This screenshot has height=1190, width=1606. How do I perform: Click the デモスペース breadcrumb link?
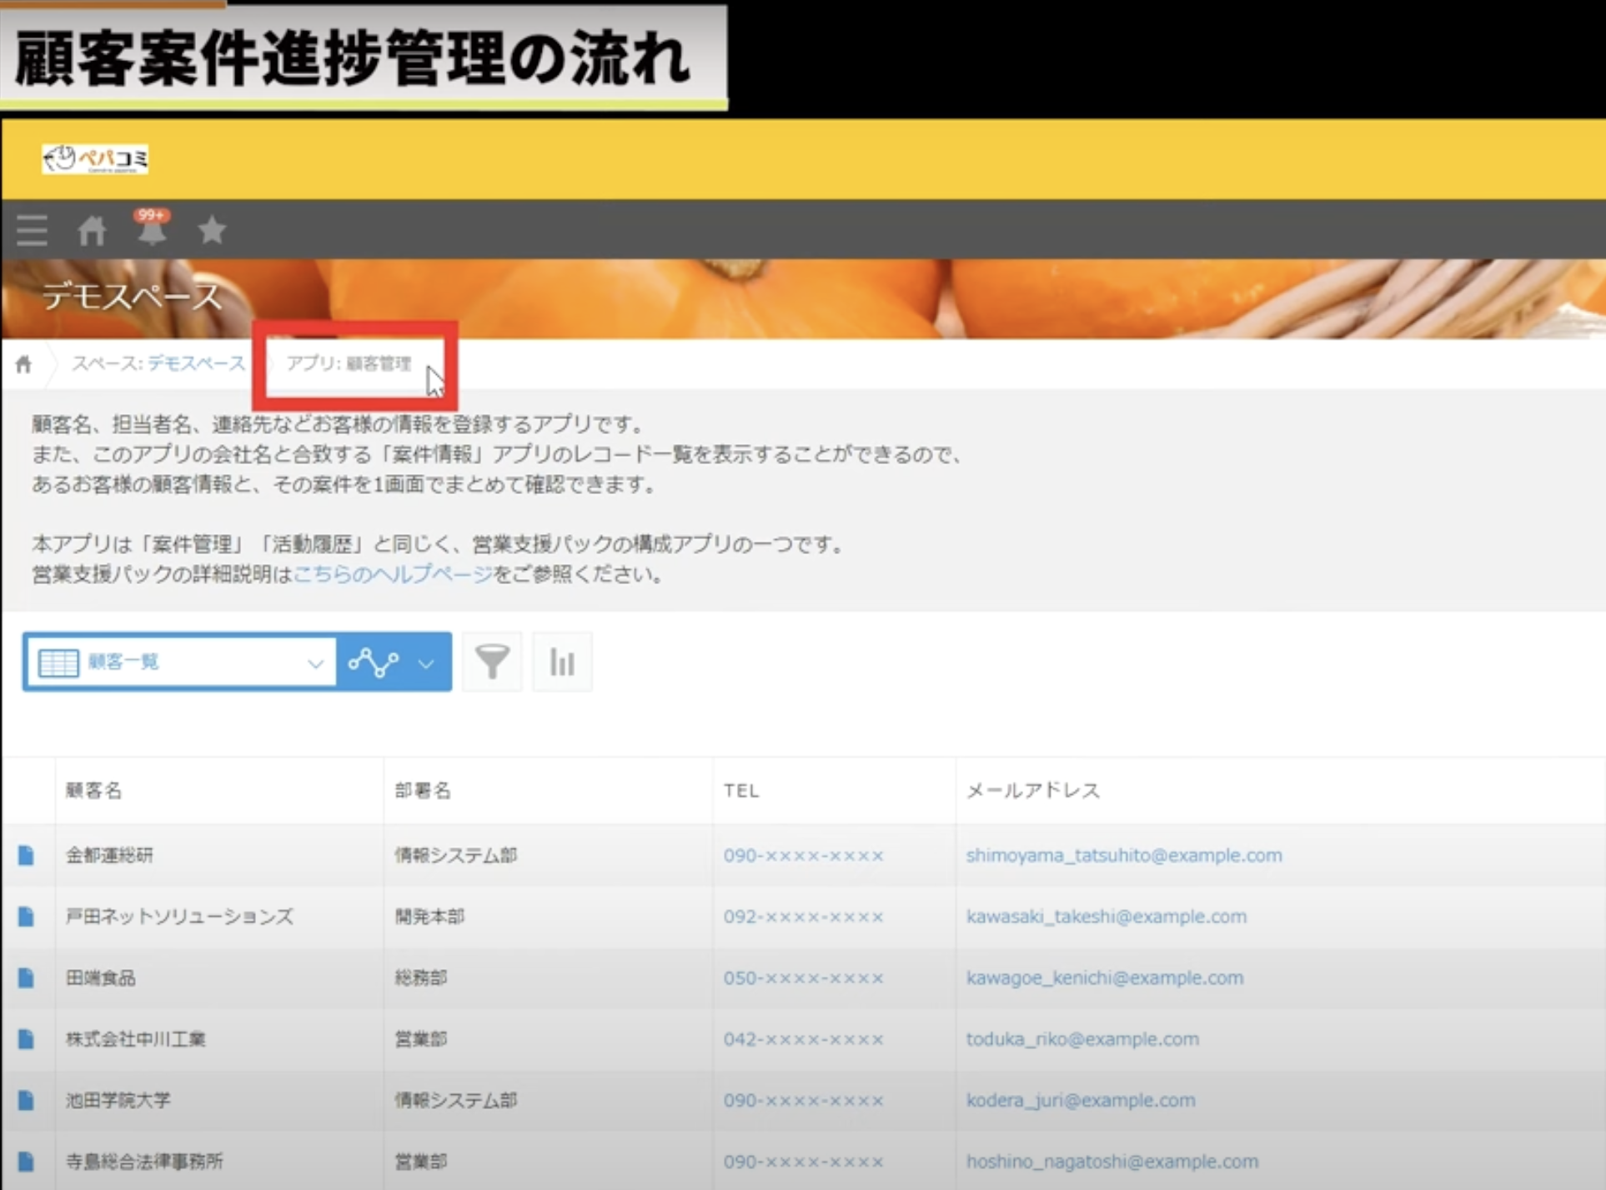click(x=197, y=363)
